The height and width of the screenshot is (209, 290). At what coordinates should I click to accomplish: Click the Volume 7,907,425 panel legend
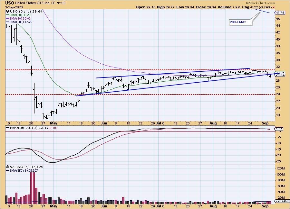click(x=24, y=167)
